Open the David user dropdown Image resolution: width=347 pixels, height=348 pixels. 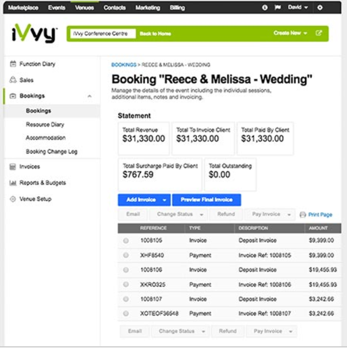pyautogui.click(x=298, y=7)
